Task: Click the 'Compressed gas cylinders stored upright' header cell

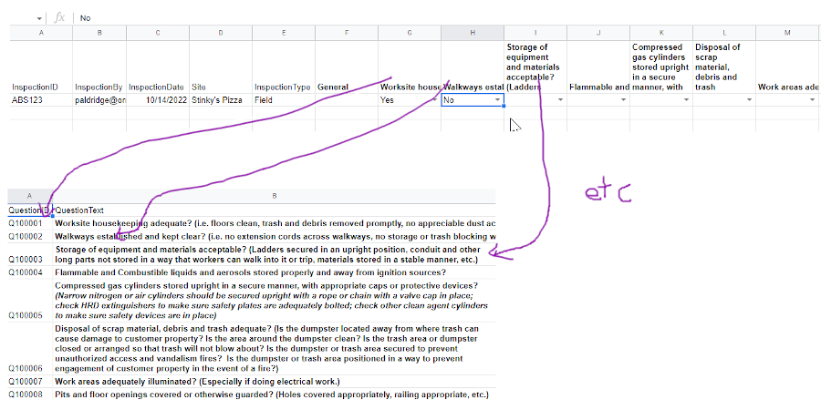Action: [660, 67]
